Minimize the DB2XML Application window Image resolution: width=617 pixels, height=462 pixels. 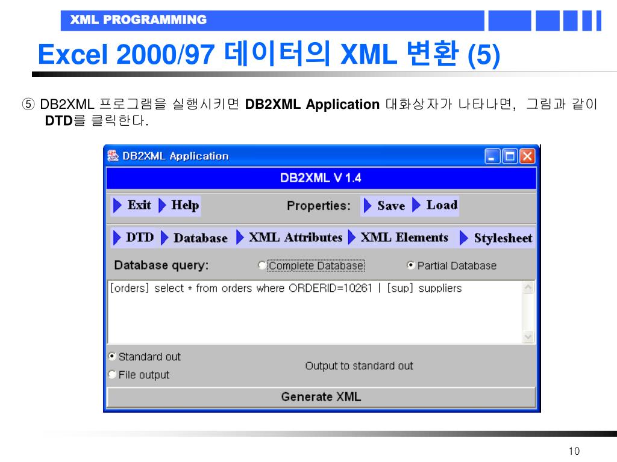(x=492, y=156)
